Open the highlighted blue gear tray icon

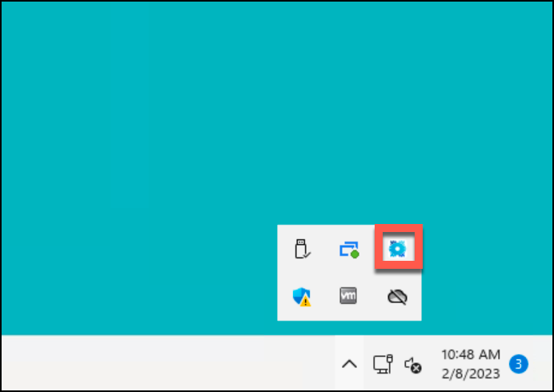(x=398, y=249)
